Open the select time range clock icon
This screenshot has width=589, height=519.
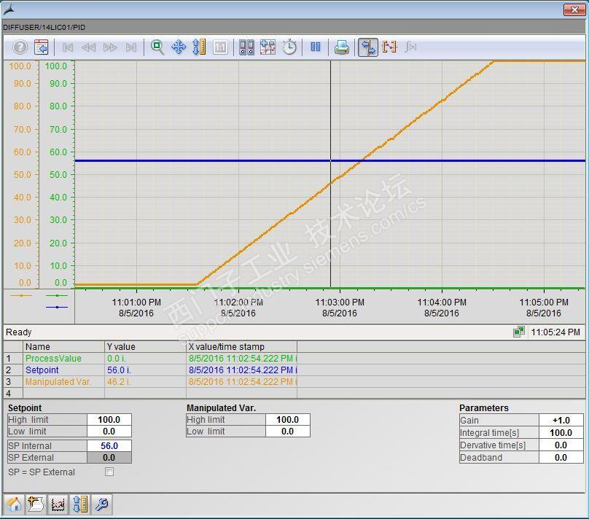[289, 47]
